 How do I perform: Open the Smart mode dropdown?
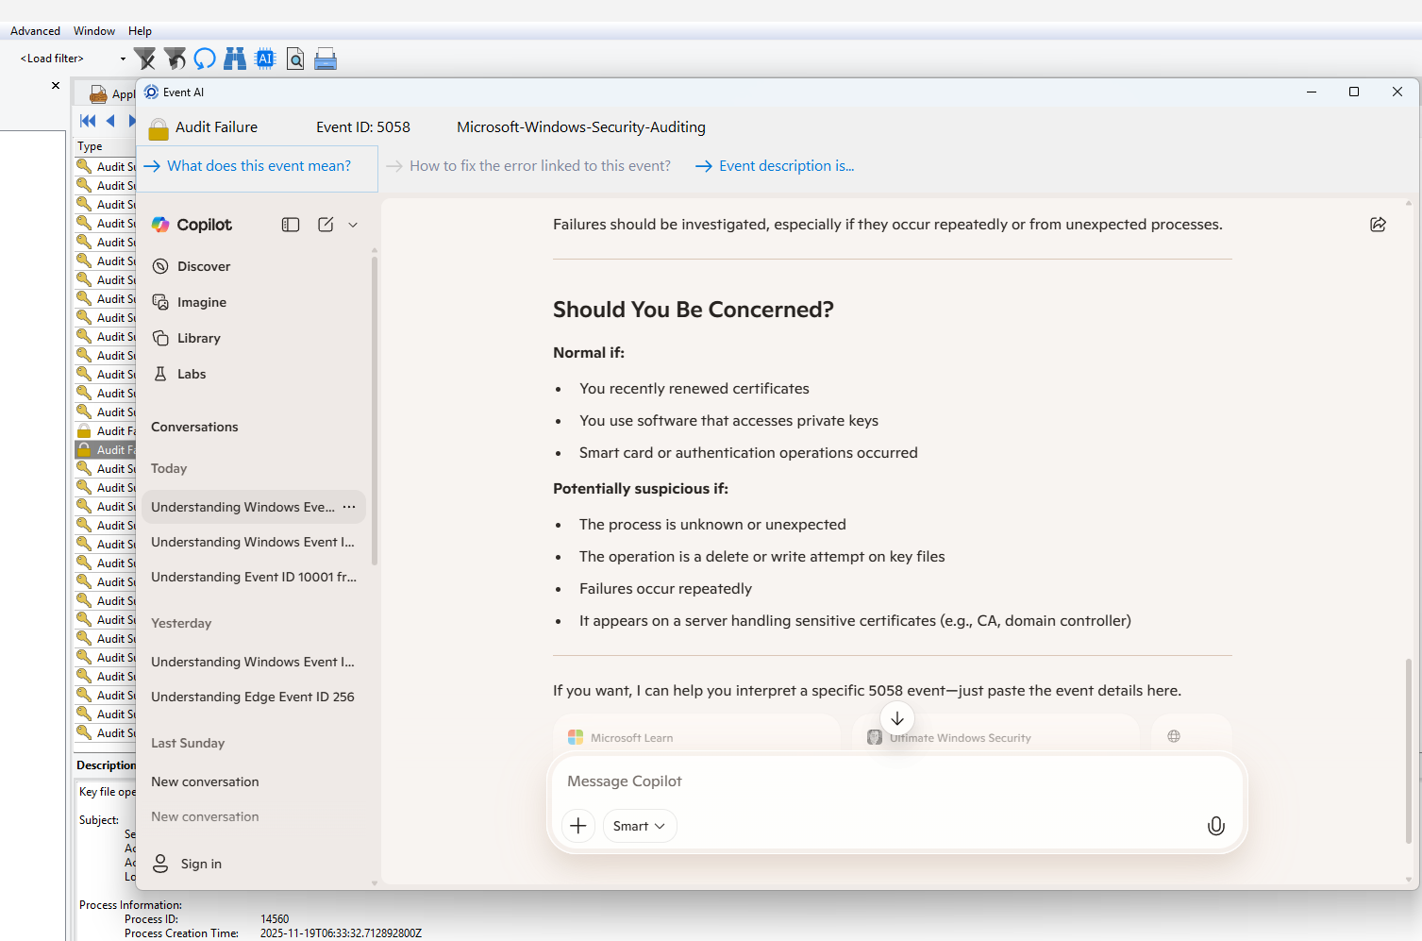(x=639, y=826)
